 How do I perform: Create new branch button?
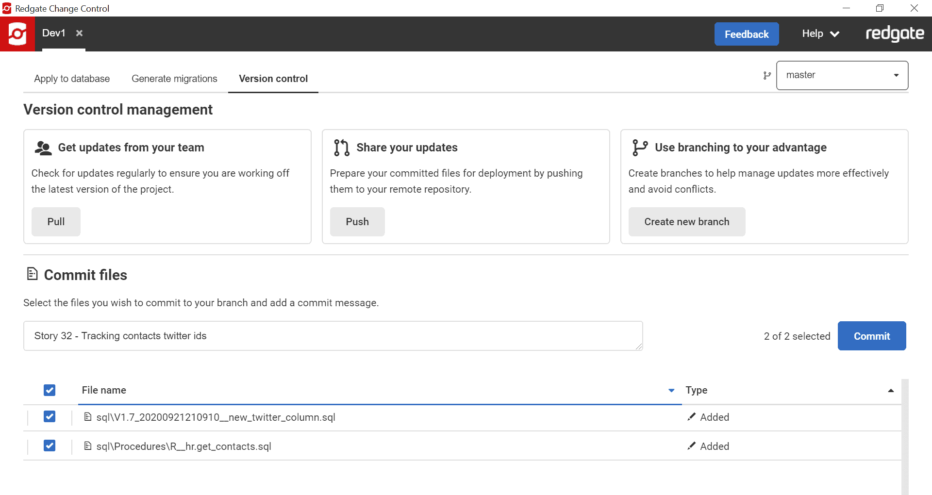coord(687,222)
